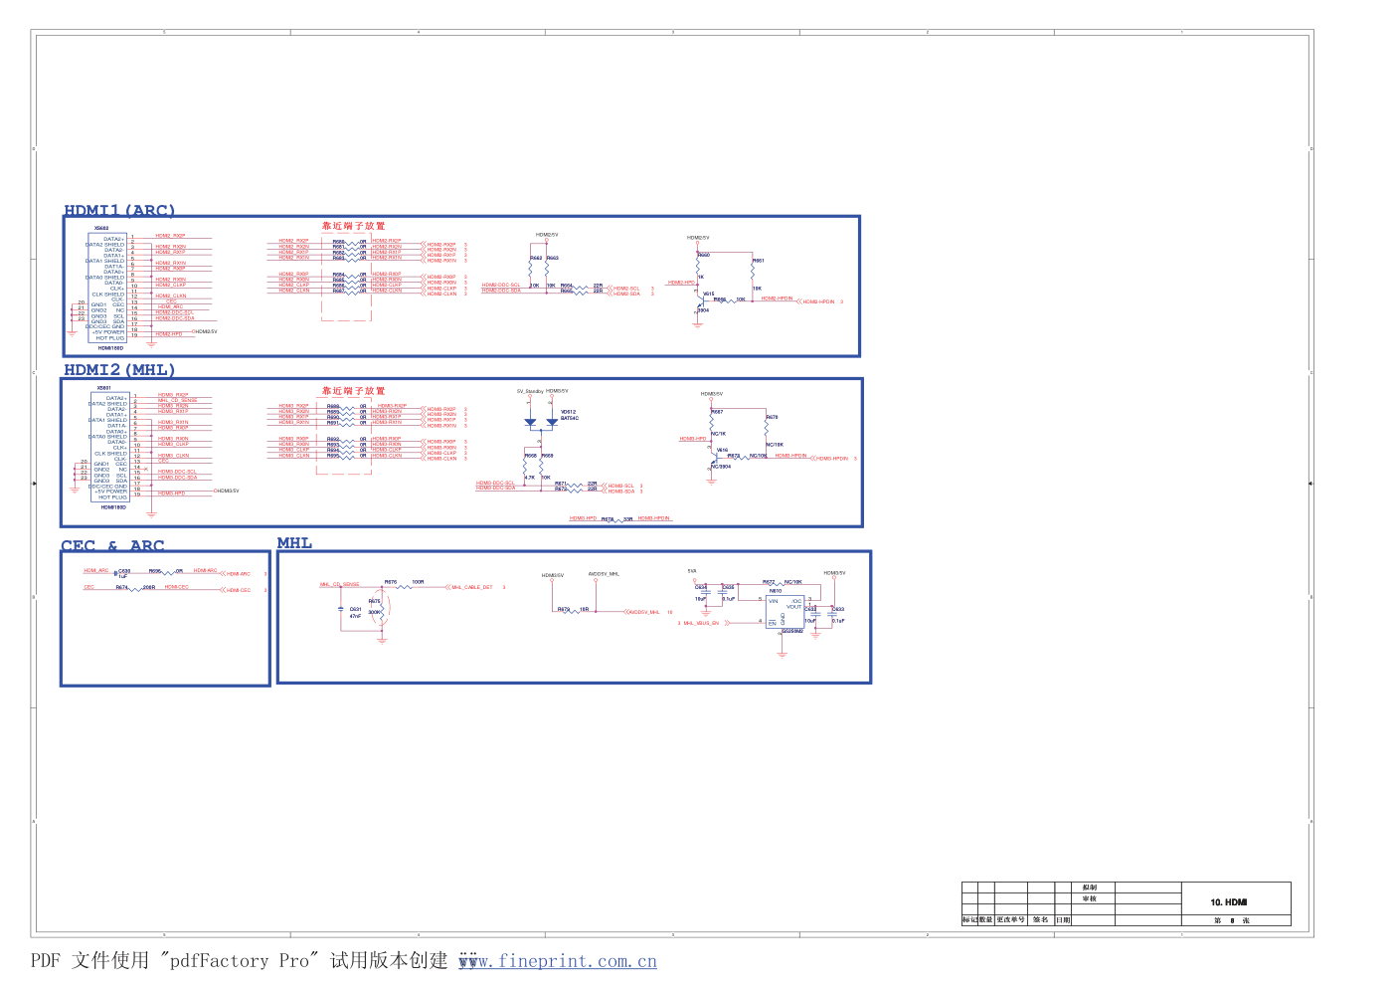Click the MHL_VBUS_EN net label
Screen dimensions: 1396x988
[701, 623]
